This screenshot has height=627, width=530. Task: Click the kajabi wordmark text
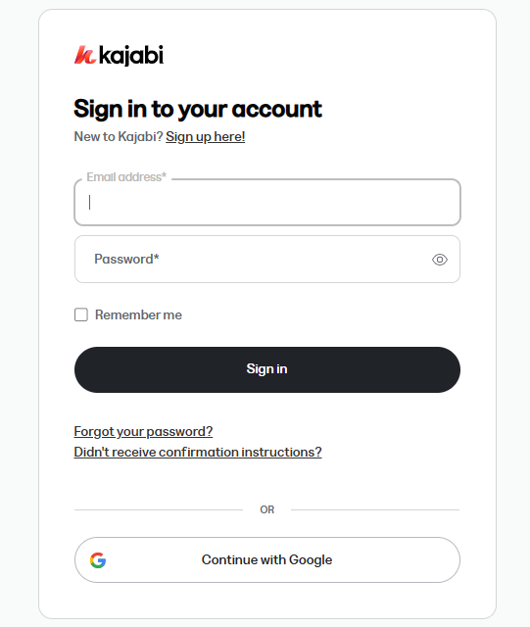click(131, 55)
